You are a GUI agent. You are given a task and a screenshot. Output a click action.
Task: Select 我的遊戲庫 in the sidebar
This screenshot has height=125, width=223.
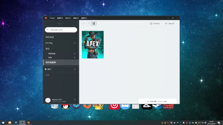61,62
